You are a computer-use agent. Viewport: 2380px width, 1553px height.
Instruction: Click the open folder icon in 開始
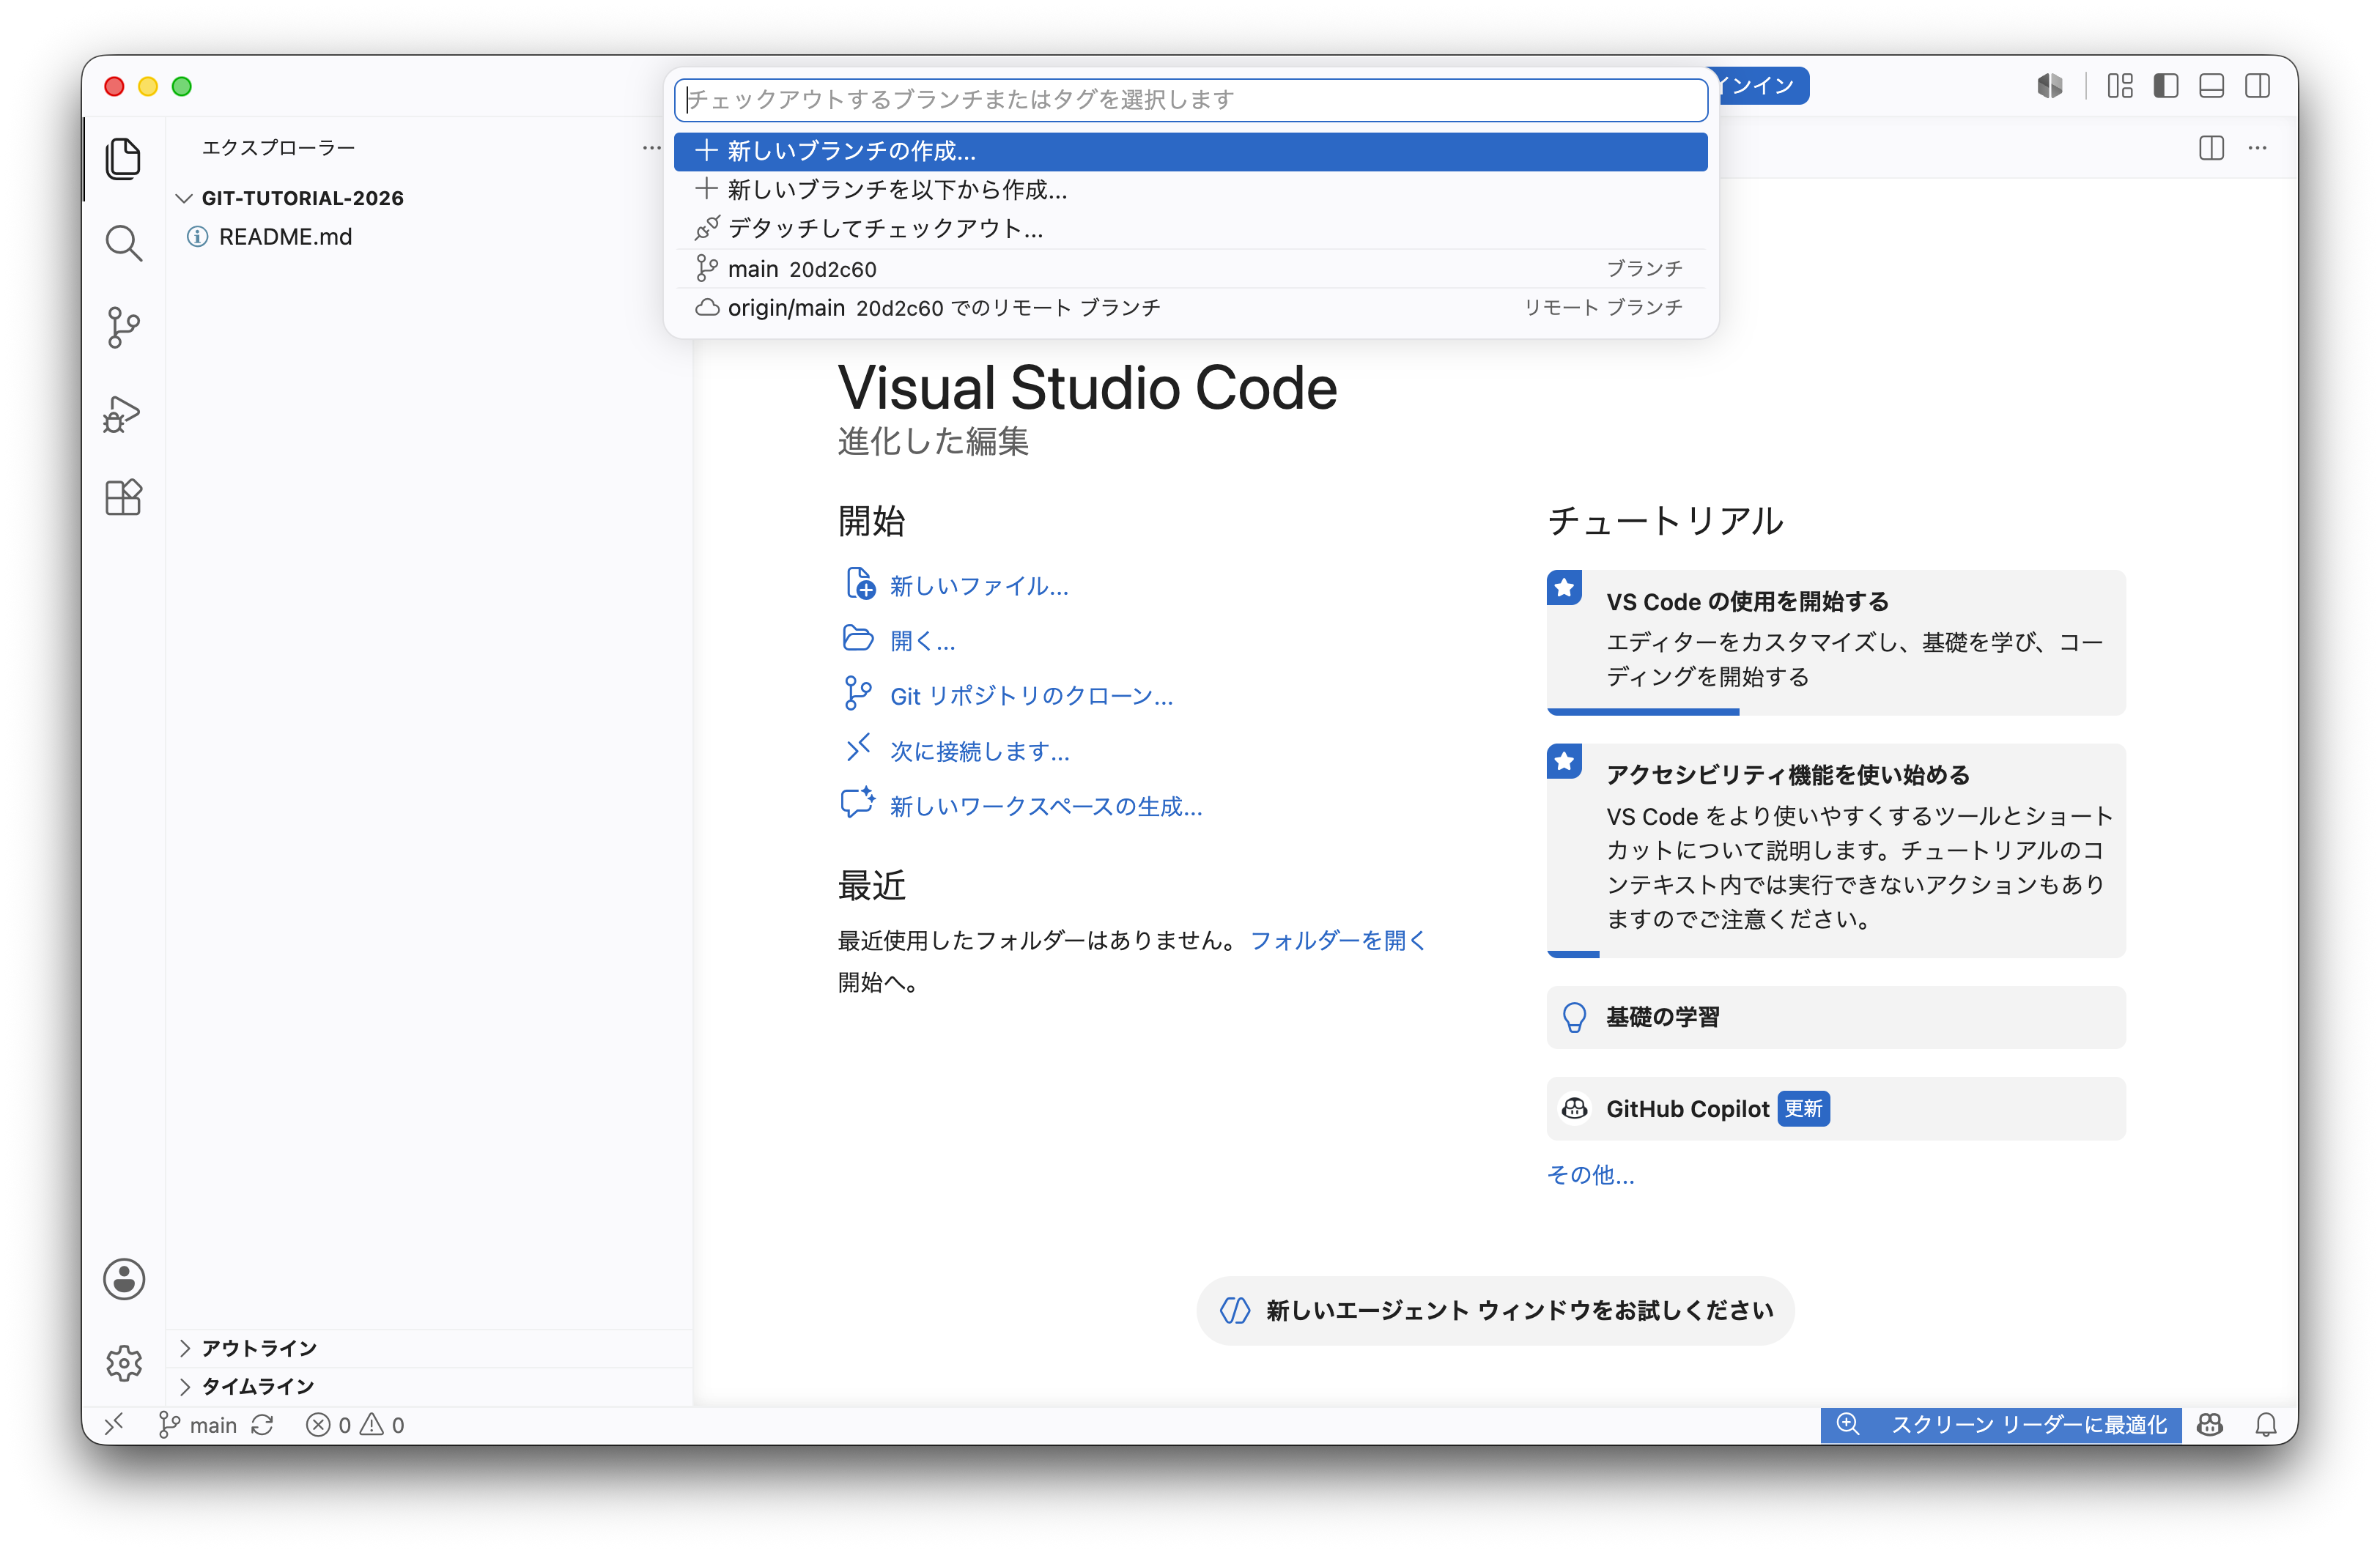[x=858, y=638]
